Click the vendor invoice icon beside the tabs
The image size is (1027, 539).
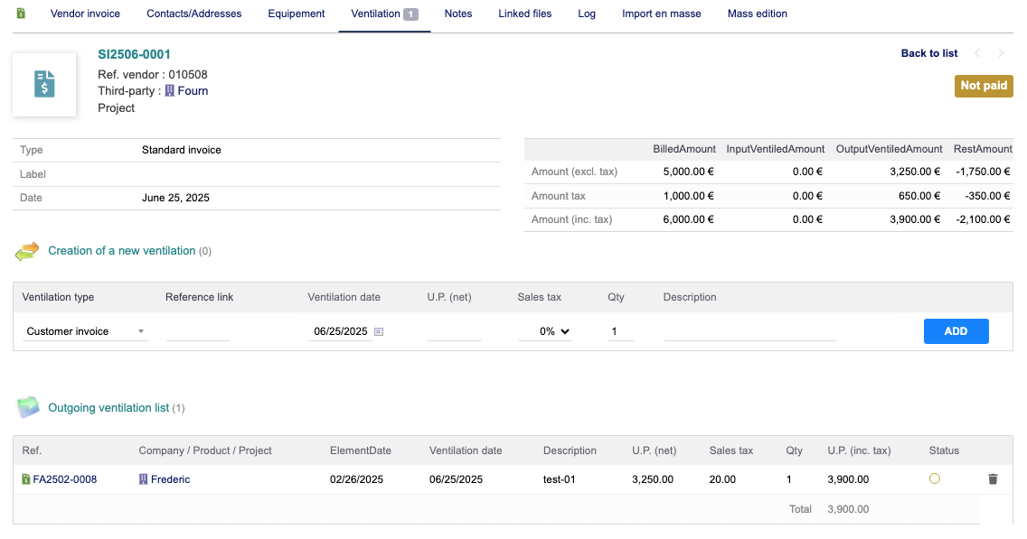coord(22,14)
